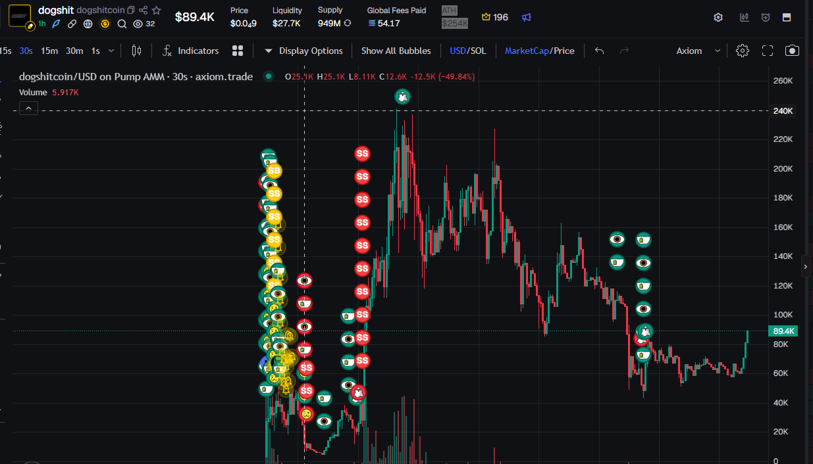Search the token with magnifier icon
This screenshot has height=464, width=813.
pyautogui.click(x=122, y=24)
